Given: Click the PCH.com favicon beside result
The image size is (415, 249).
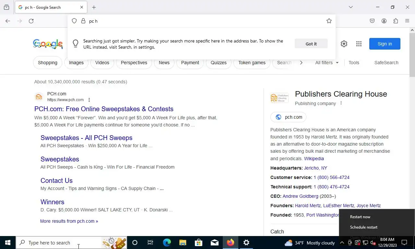Looking at the screenshot, I should pos(39,97).
